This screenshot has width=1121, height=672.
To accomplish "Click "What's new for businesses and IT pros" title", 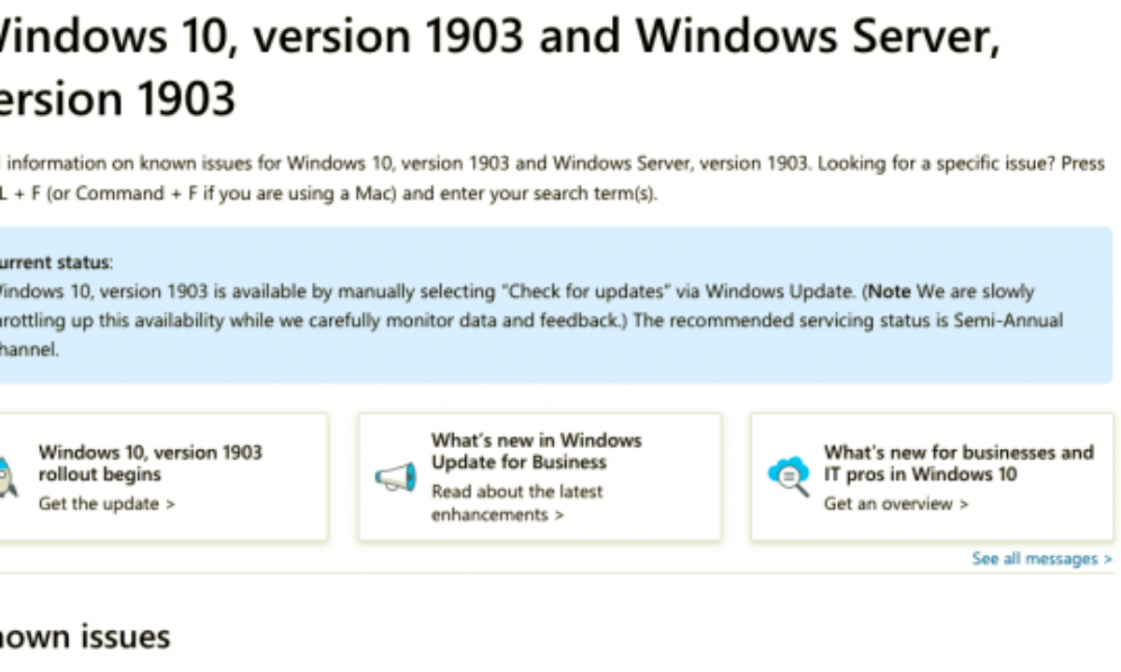I will click(958, 463).
